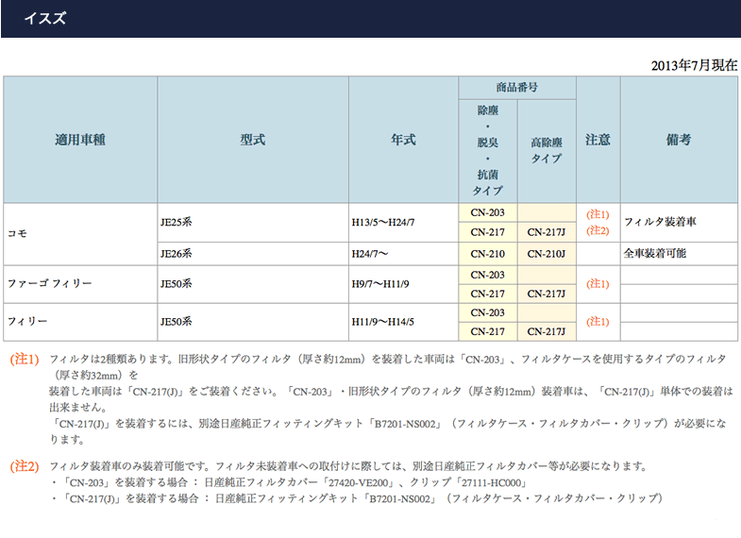741x538 pixels.
Task: Click CN-217 in the JE25系 row
Action: (x=488, y=232)
